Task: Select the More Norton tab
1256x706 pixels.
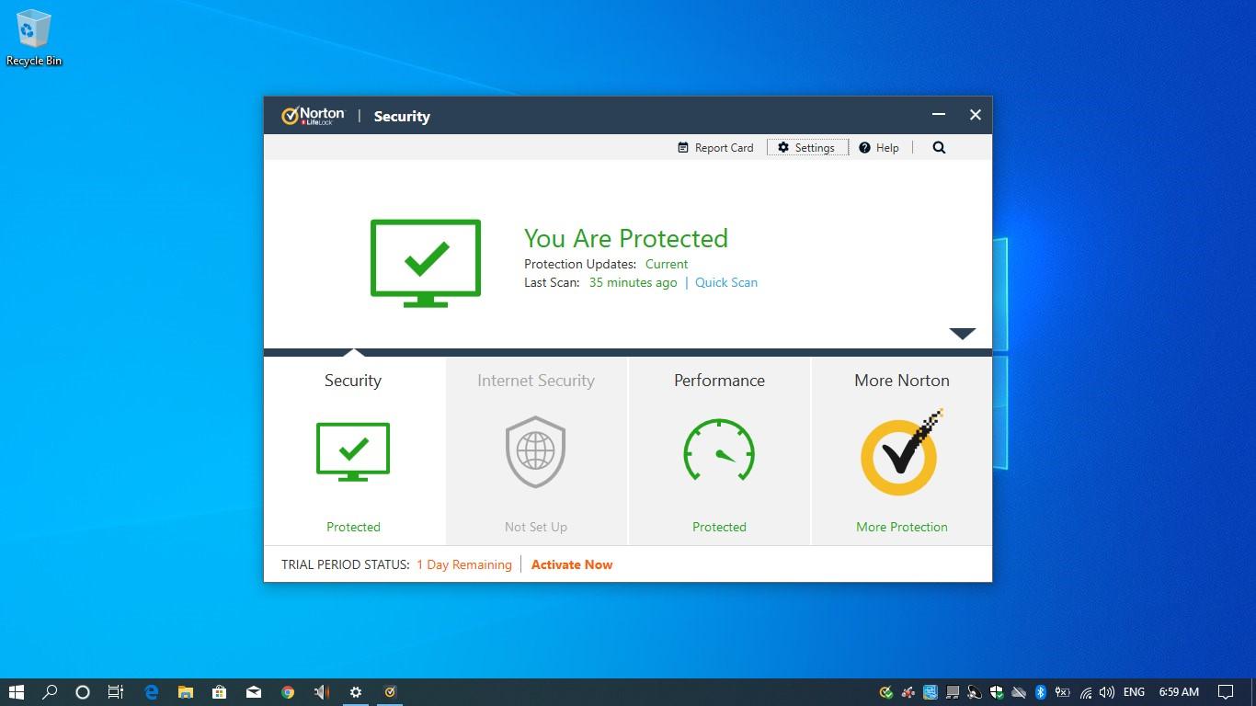Action: click(902, 451)
